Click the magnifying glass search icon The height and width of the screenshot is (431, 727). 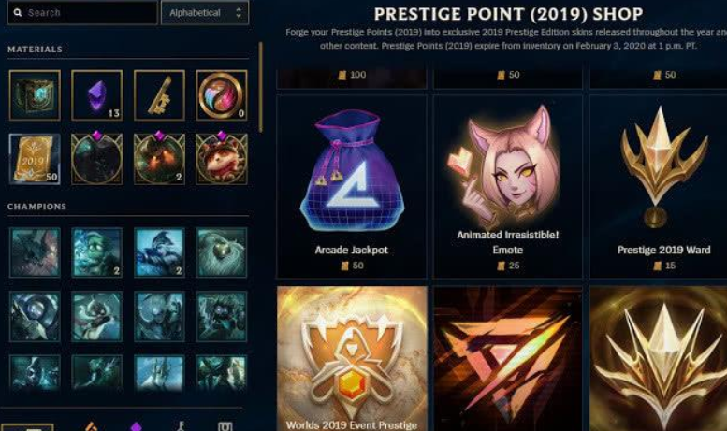(18, 12)
